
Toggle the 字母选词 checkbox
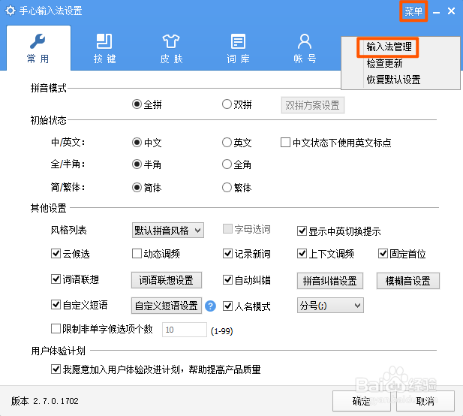tap(227, 229)
